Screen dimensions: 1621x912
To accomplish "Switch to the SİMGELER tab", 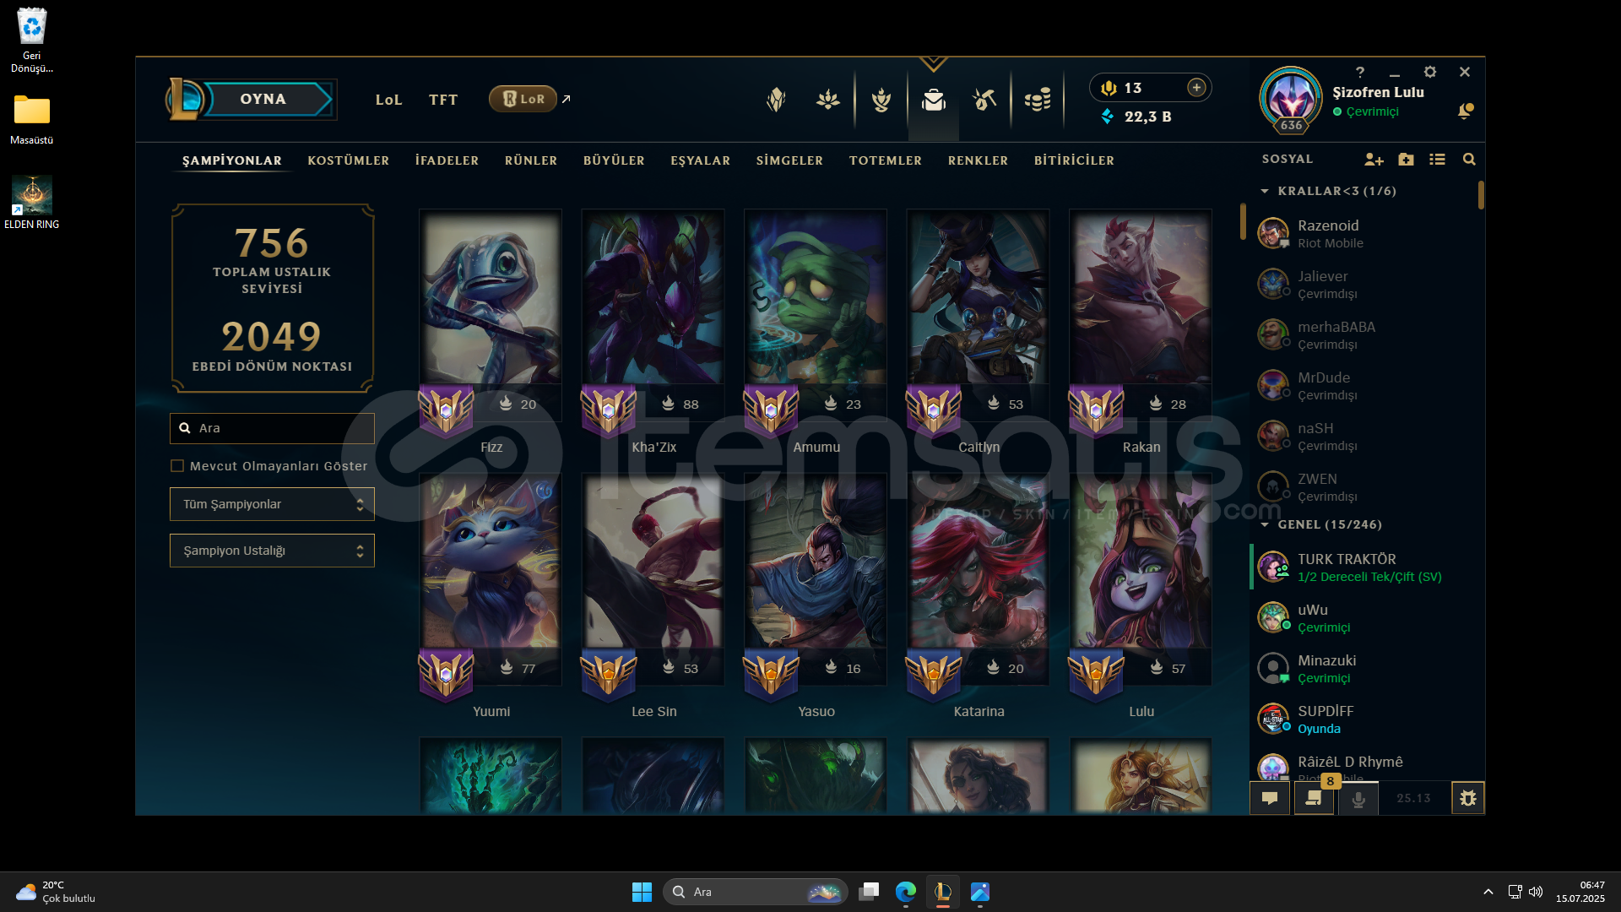I will point(789,160).
